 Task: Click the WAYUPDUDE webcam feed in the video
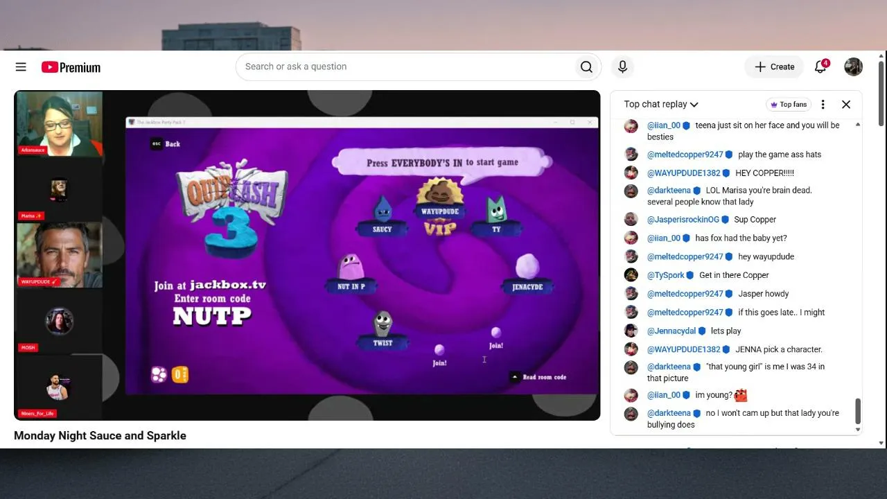pyautogui.click(x=60, y=254)
